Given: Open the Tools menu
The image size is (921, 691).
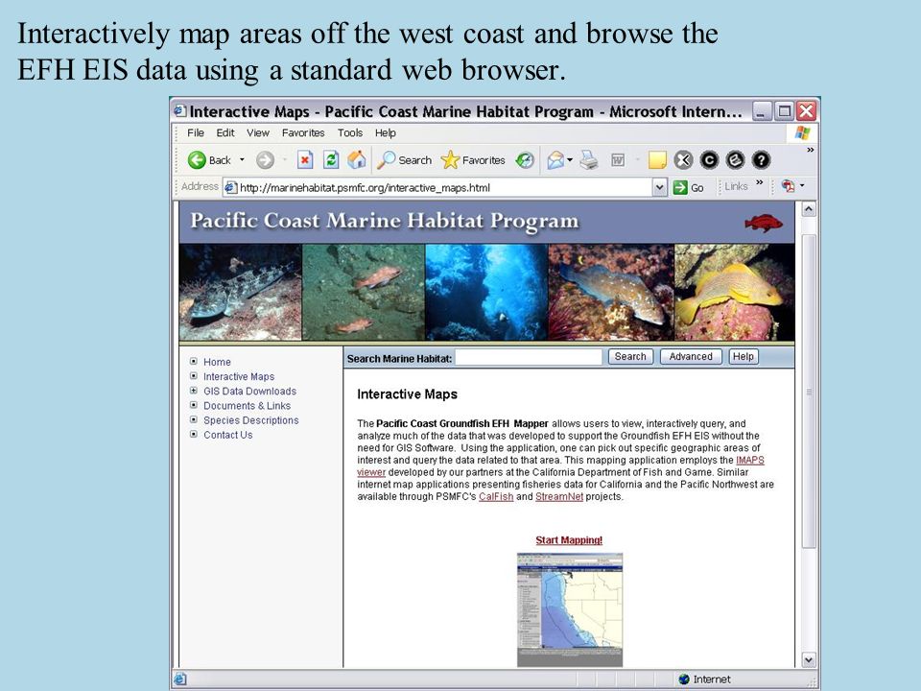Looking at the screenshot, I should click(x=350, y=132).
